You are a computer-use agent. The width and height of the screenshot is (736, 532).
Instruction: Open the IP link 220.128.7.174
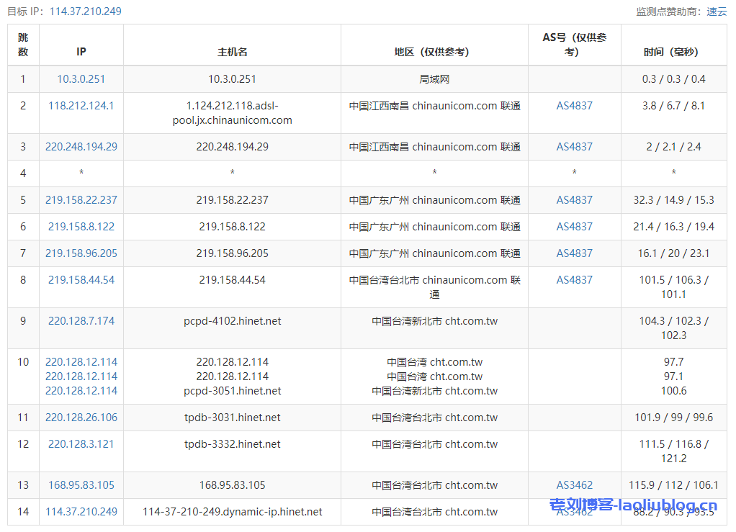pyautogui.click(x=81, y=320)
